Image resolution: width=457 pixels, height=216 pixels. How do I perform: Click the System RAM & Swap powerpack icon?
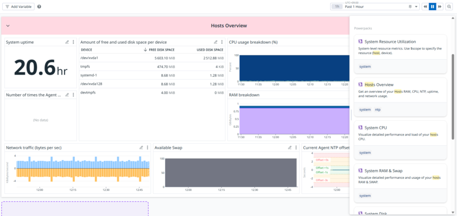(360, 170)
